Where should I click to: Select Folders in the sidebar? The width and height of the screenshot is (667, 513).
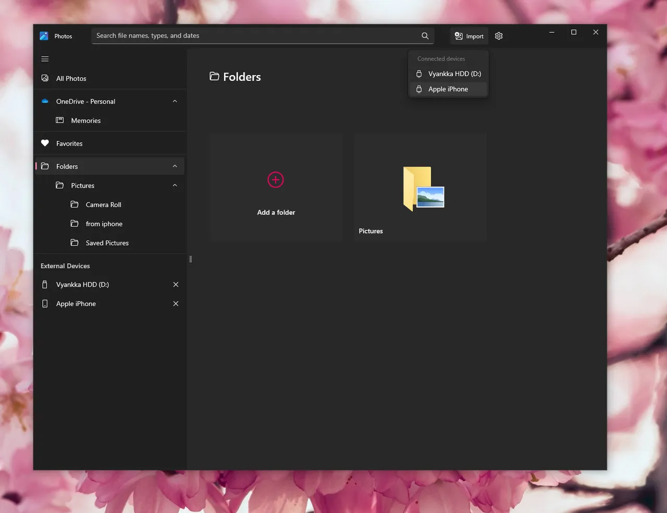(110, 166)
